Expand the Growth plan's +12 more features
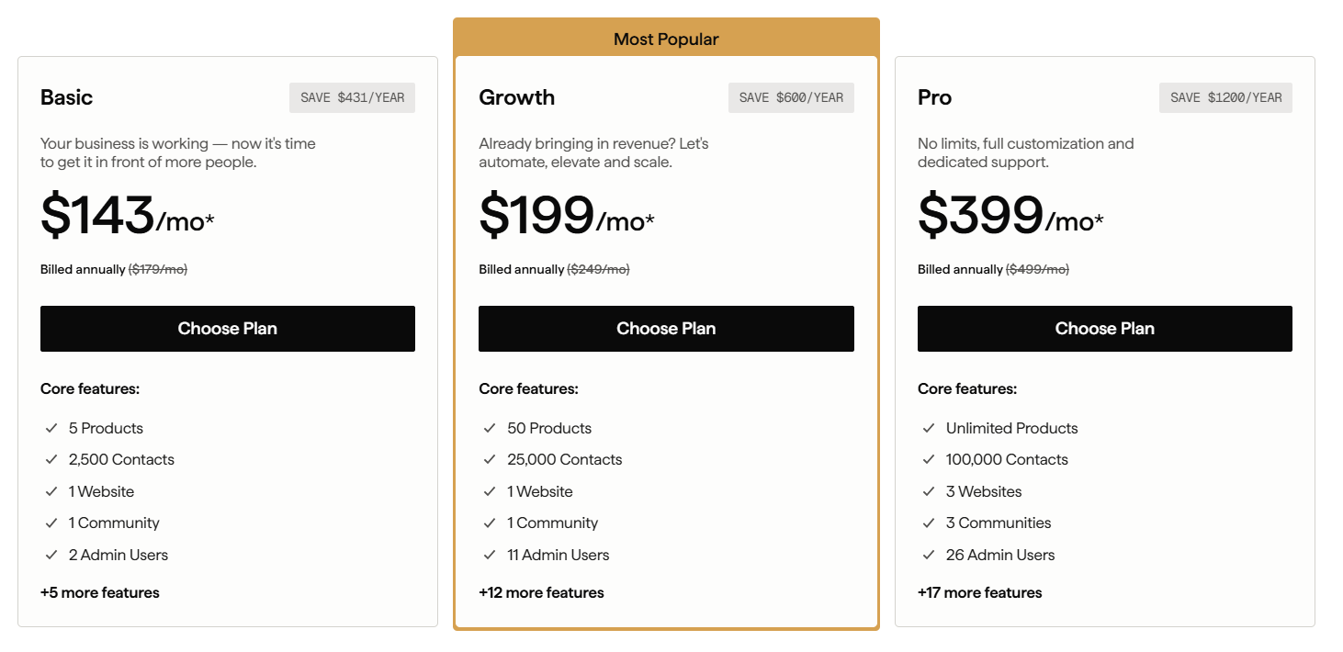This screenshot has width=1343, height=652. click(x=541, y=592)
